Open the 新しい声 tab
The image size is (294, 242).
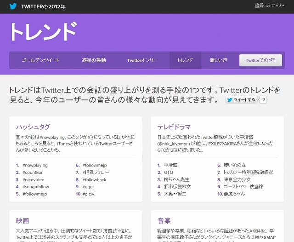click(219, 60)
